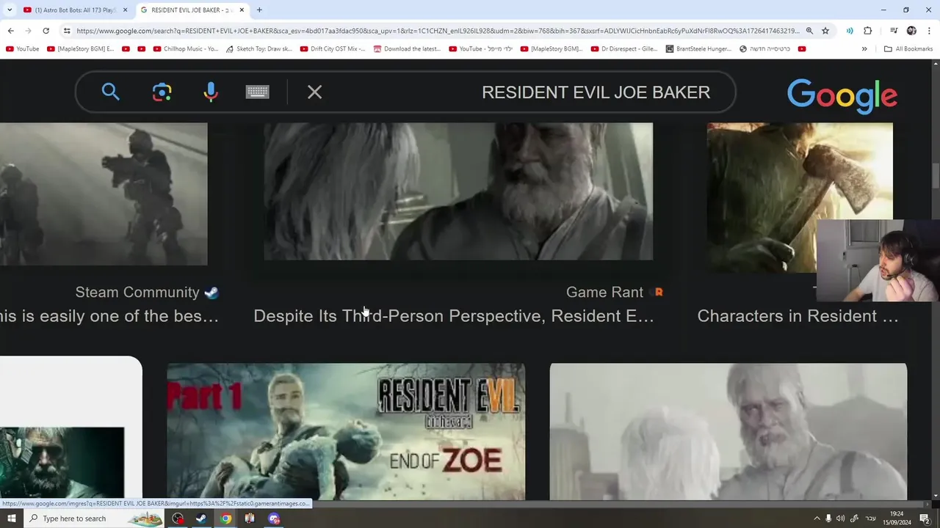Click the Google search magnifier icon

(x=111, y=92)
